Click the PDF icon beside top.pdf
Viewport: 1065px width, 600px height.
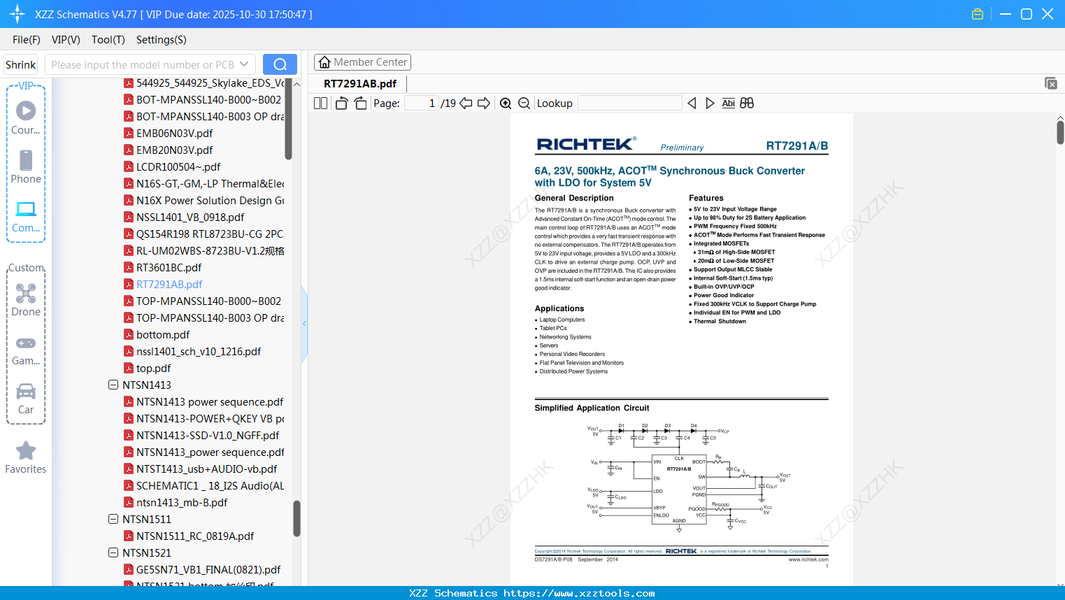pyautogui.click(x=129, y=368)
